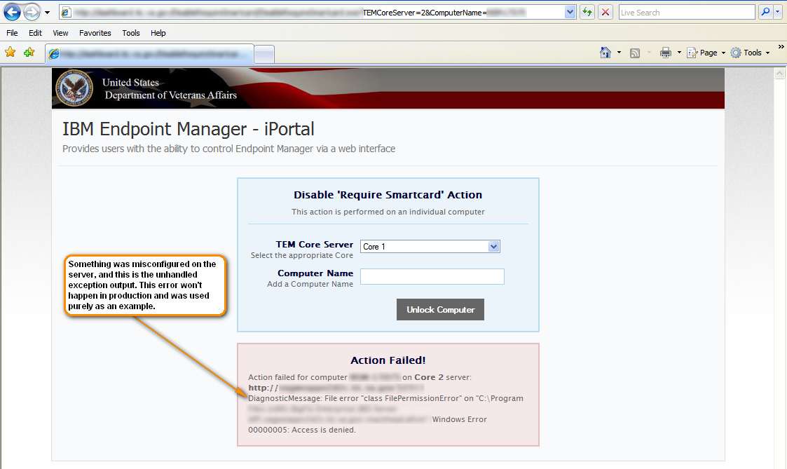Open the Tools gear command menu

750,53
